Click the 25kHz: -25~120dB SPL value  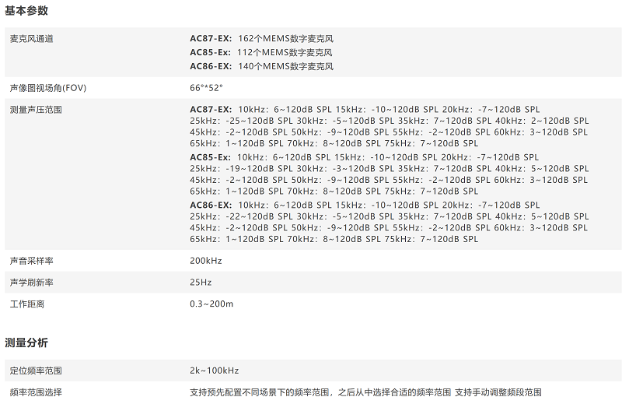(241, 121)
